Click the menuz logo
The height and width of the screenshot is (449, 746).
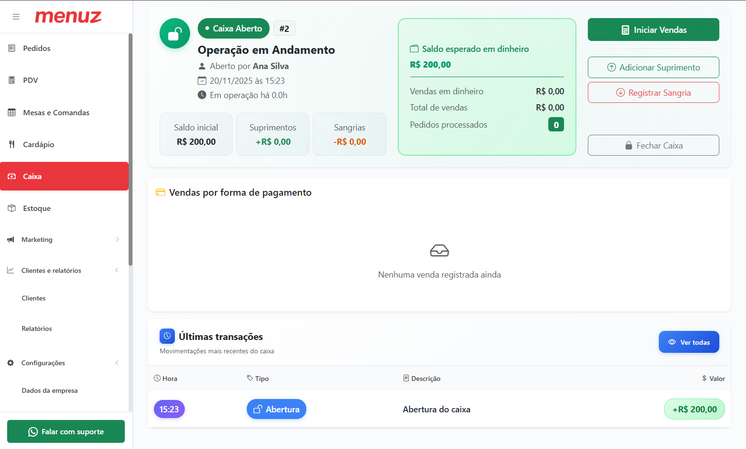pyautogui.click(x=68, y=17)
